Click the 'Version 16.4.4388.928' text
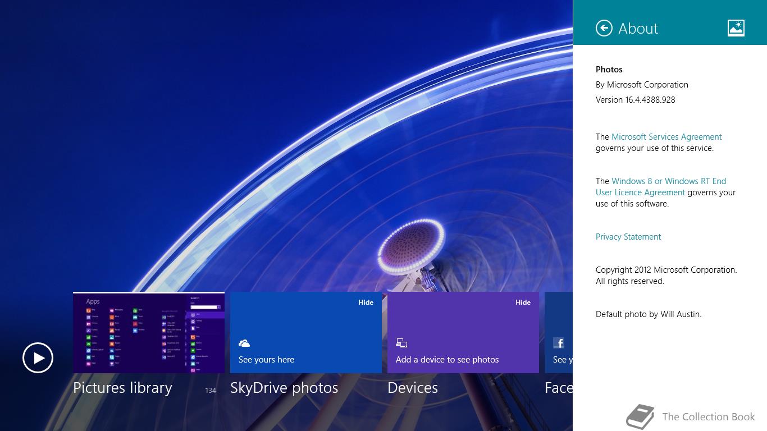 (635, 100)
